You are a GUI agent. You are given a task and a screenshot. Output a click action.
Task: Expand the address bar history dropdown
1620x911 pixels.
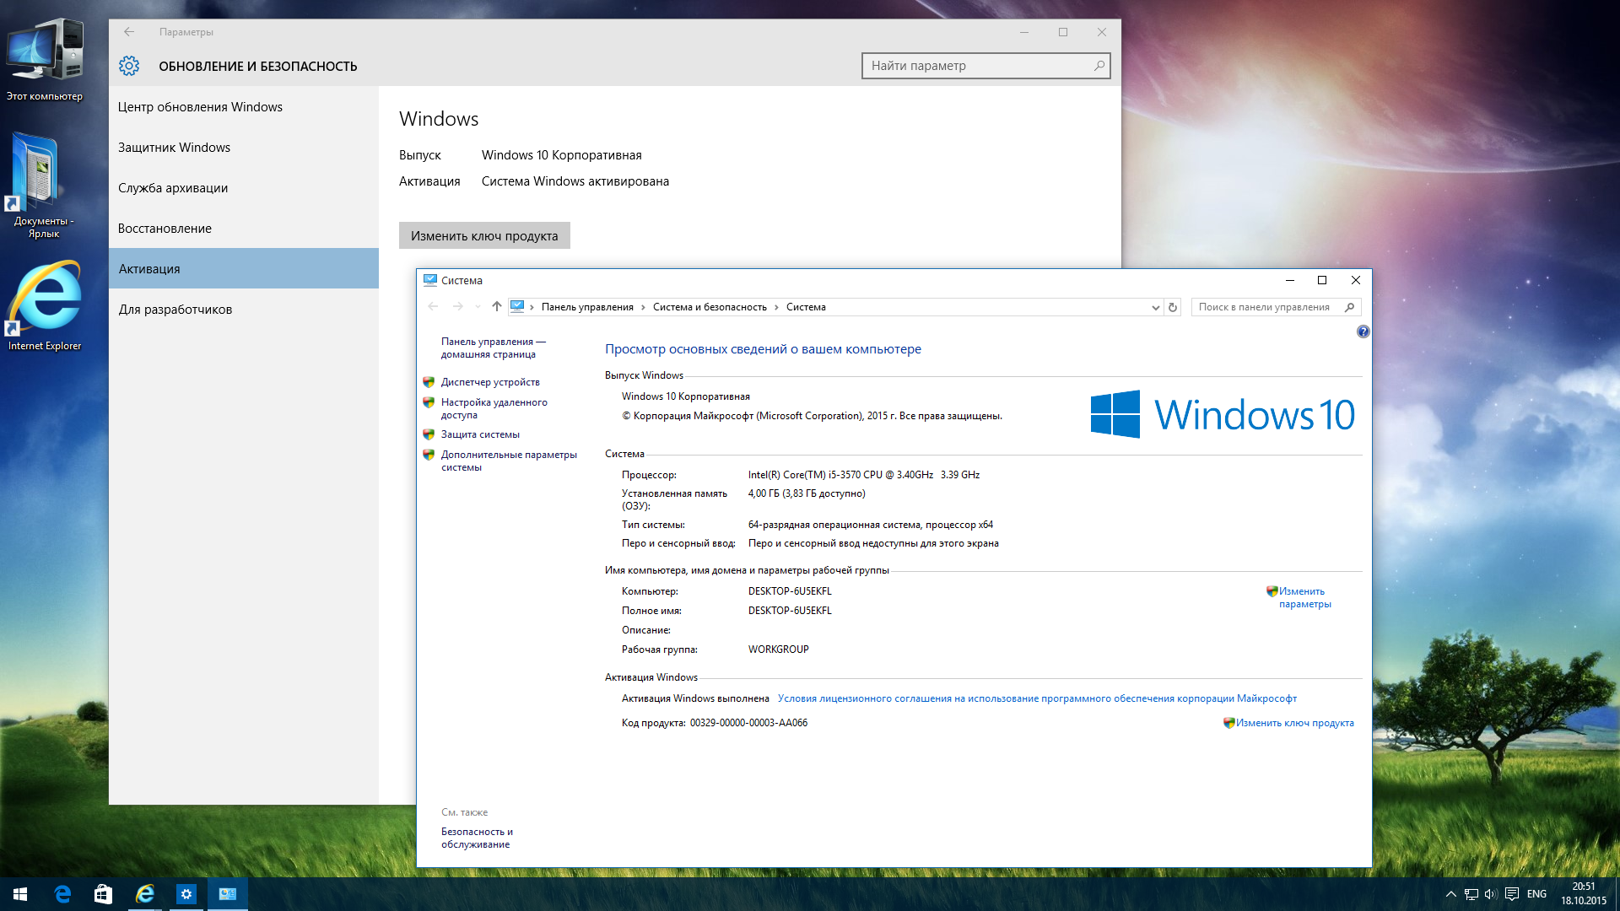click(x=1155, y=307)
